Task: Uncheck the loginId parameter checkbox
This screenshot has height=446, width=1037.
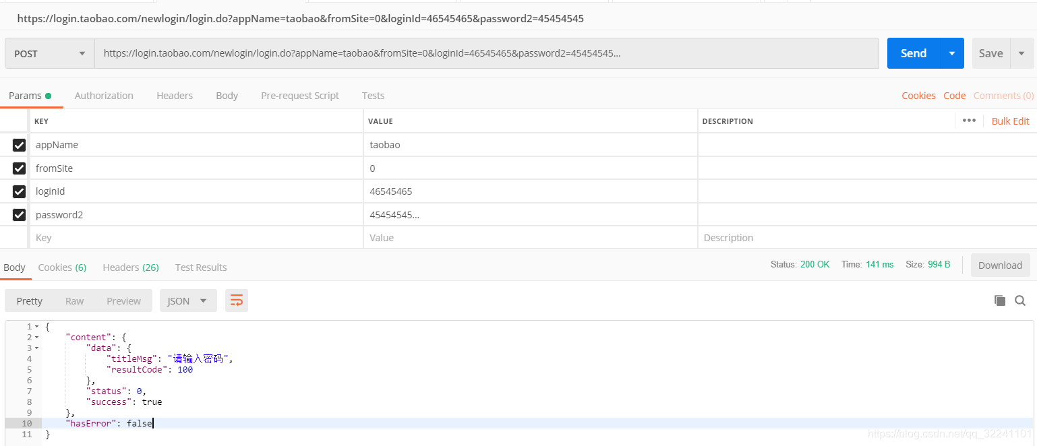Action: [x=19, y=191]
